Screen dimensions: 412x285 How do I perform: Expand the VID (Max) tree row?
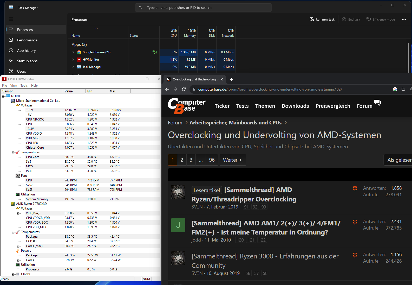pyautogui.click(x=18, y=213)
